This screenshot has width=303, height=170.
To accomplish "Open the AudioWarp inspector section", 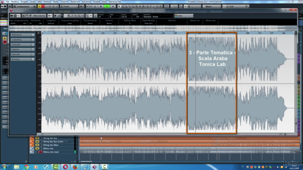I will (x=23, y=40).
